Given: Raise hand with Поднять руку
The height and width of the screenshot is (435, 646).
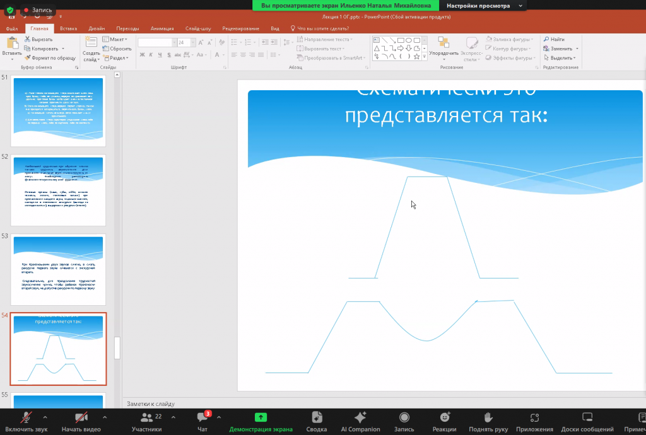Looking at the screenshot, I should click(488, 422).
